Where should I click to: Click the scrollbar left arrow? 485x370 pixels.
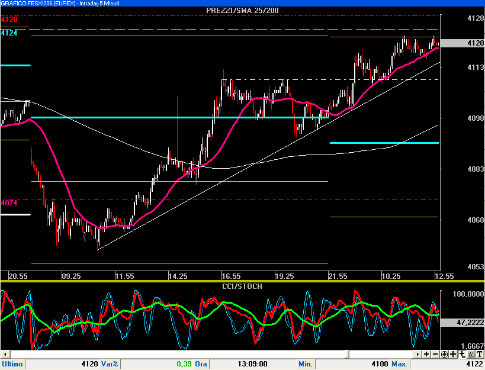(5, 354)
